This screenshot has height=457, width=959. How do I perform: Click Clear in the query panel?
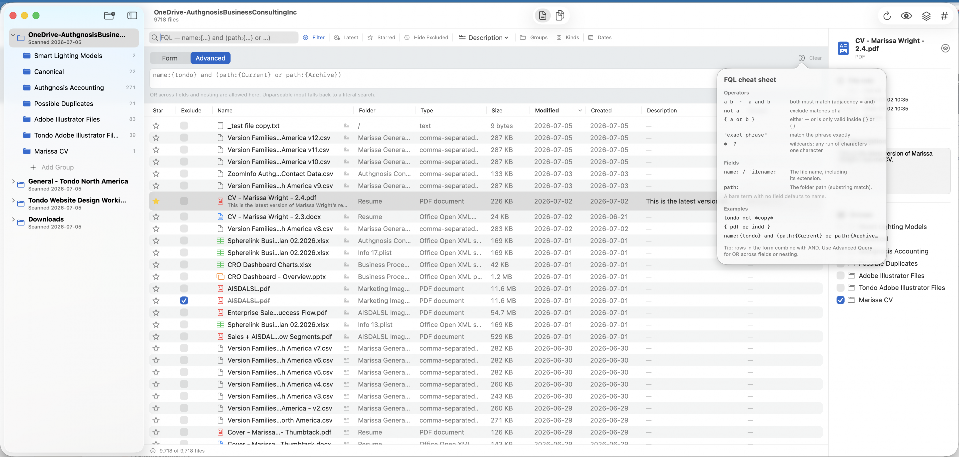815,58
